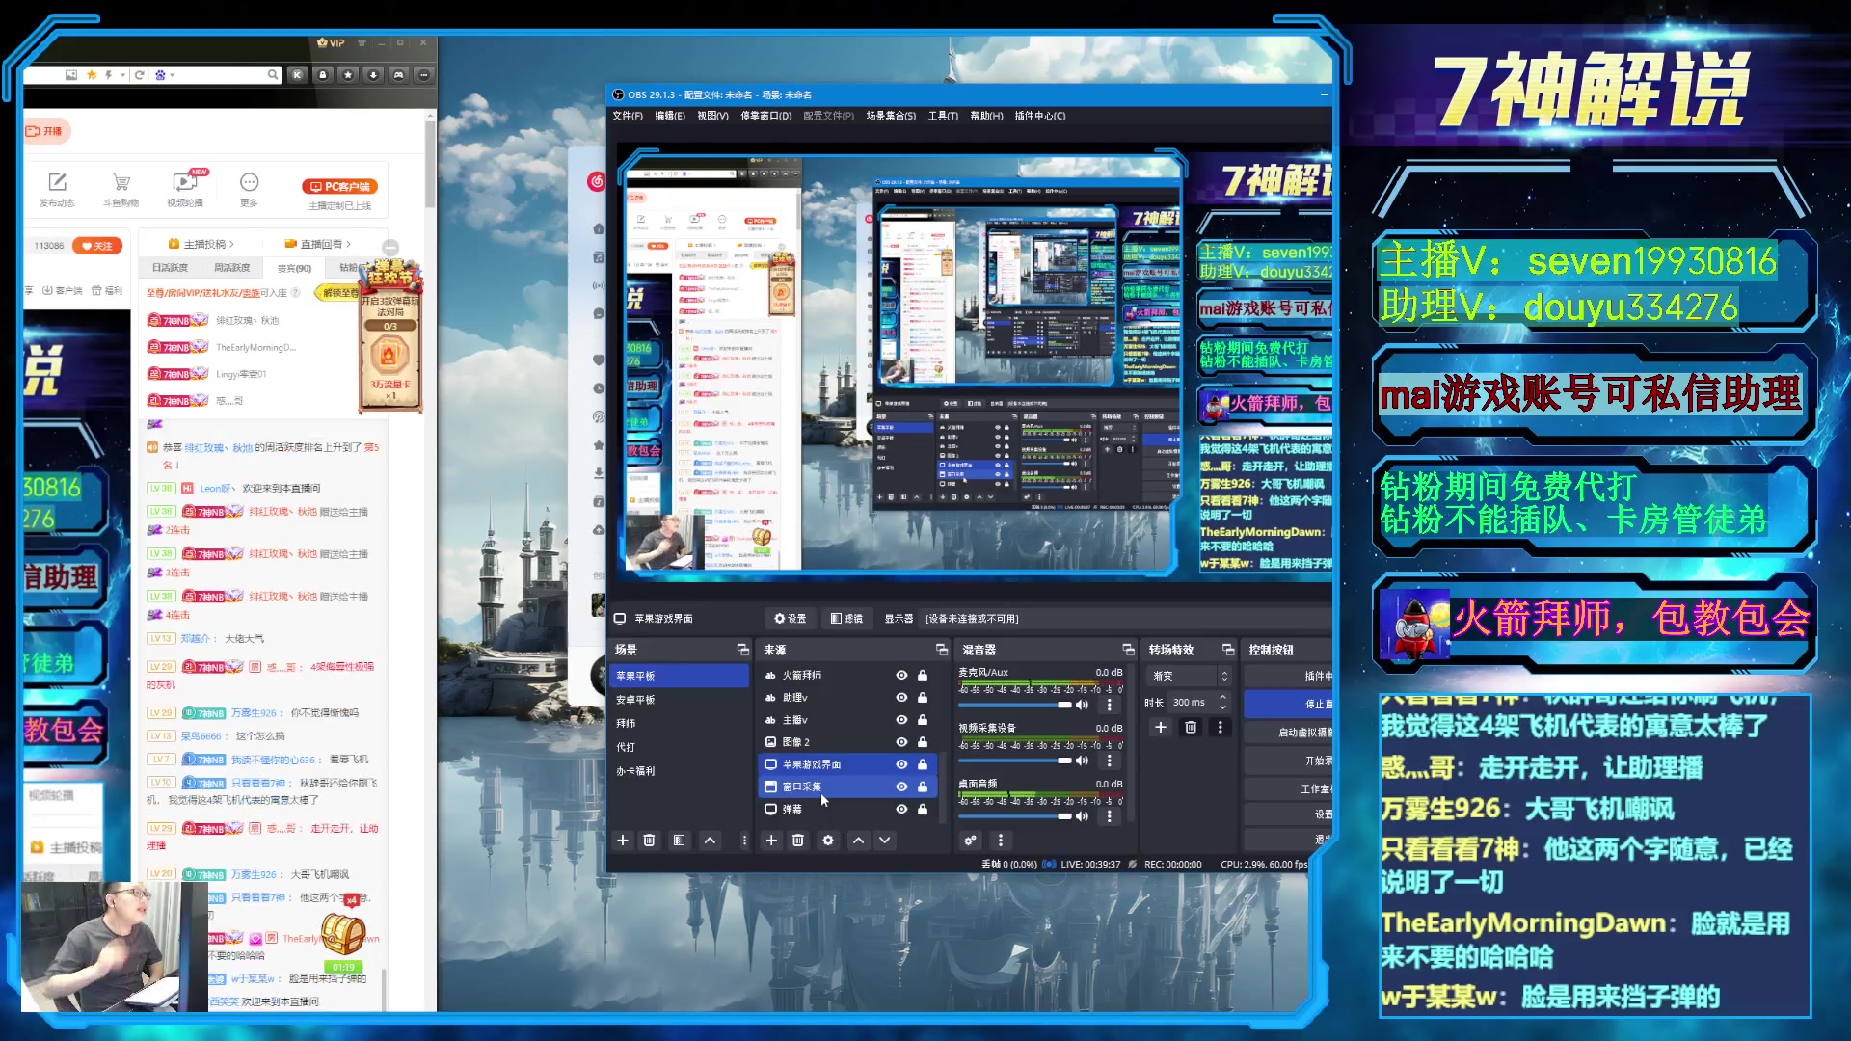Hide the 弹幕 source
The height and width of the screenshot is (1041, 1851).
coord(901,810)
